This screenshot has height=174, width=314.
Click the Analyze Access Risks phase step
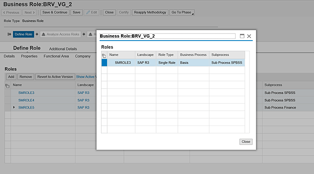(x=60, y=34)
